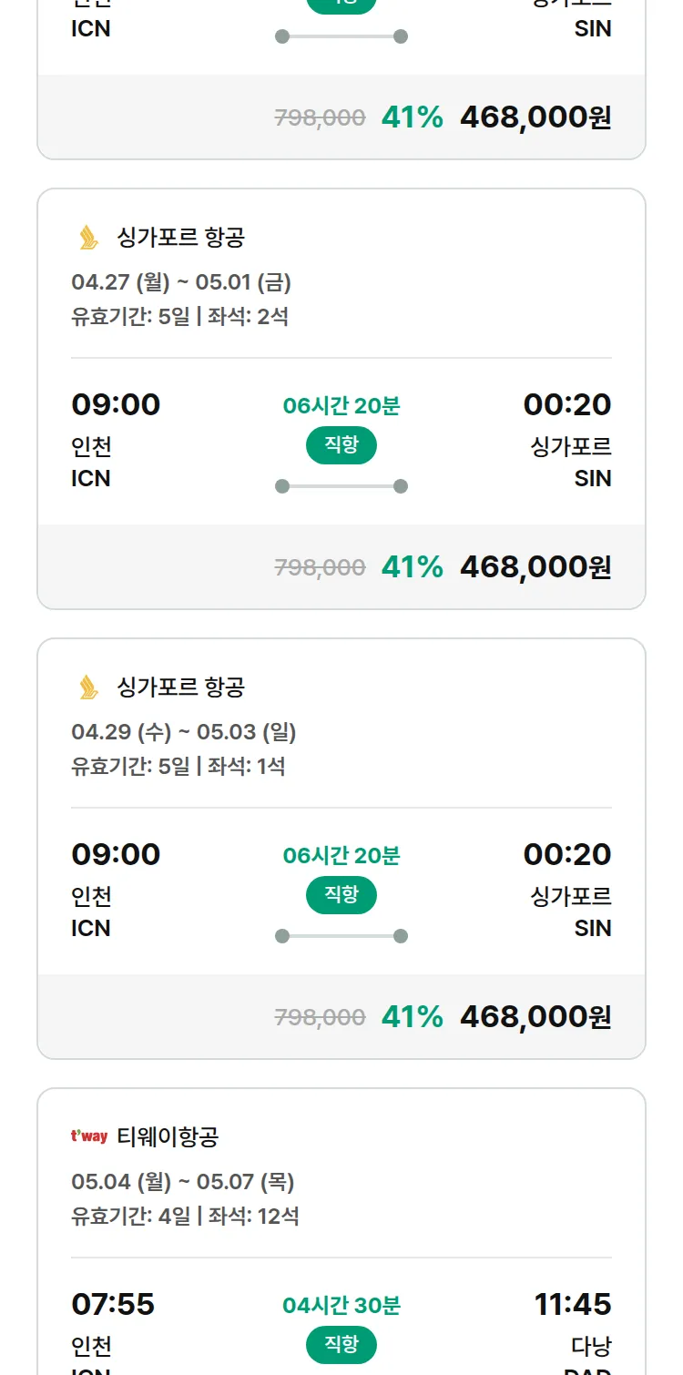
Task: Tap the 41% discount on the 04.29 flight
Action: pyautogui.click(x=412, y=1017)
